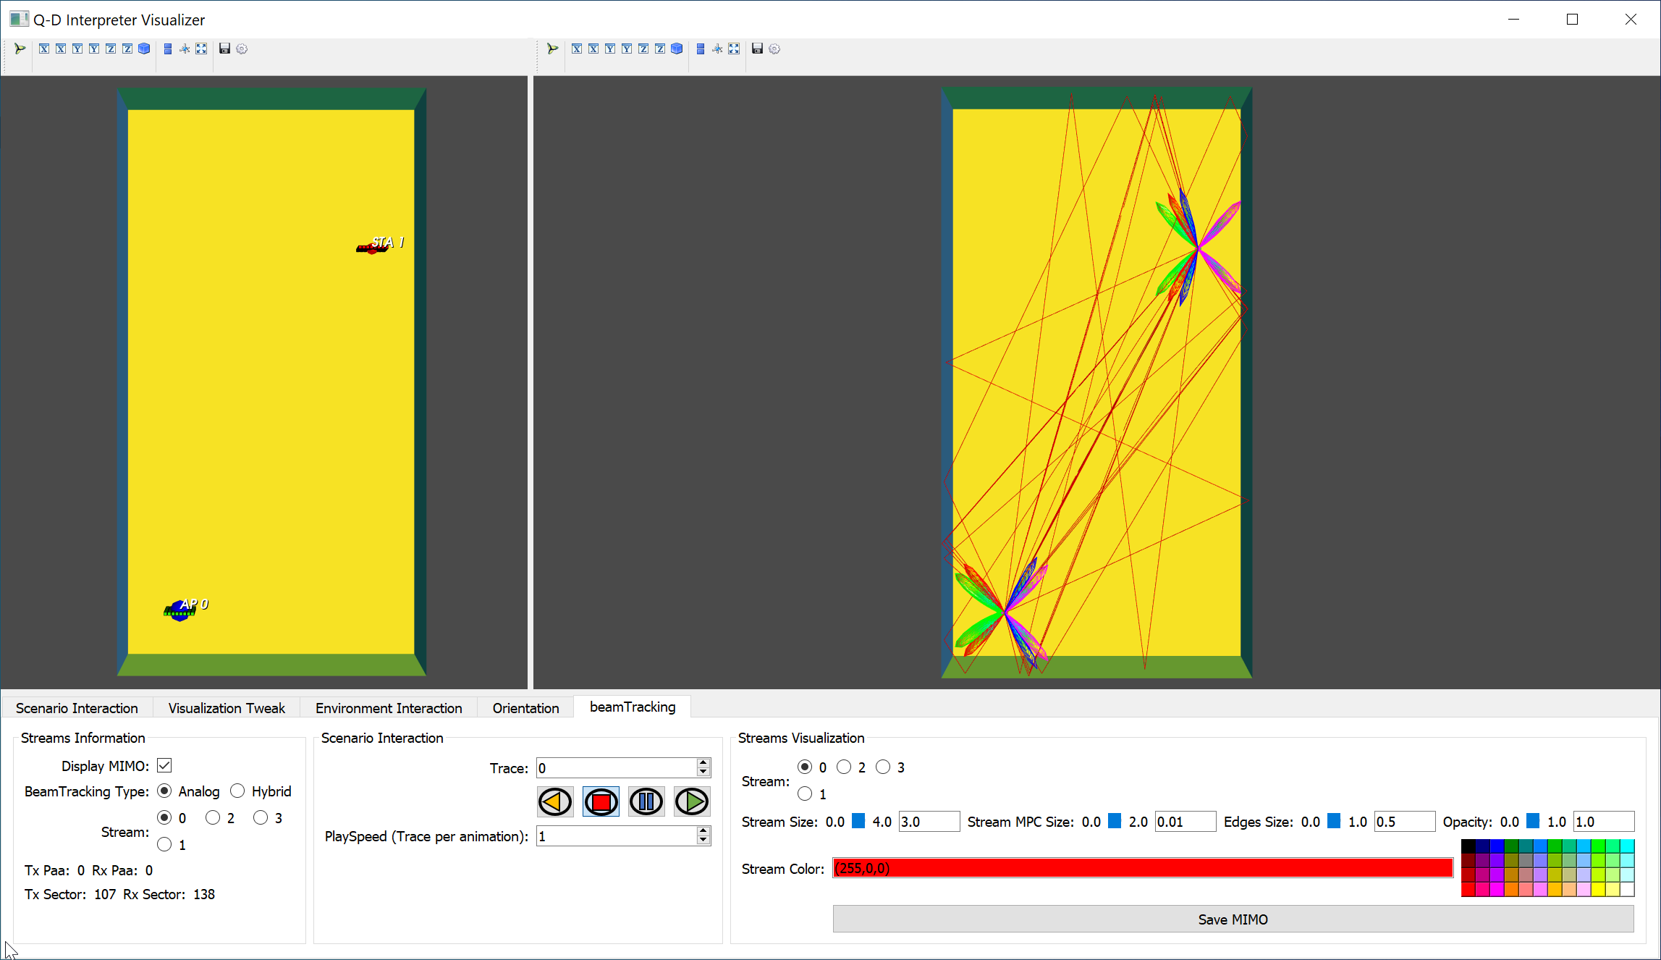This screenshot has height=960, width=1661.
Task: Click the Save MIMO button
Action: pos(1233,919)
